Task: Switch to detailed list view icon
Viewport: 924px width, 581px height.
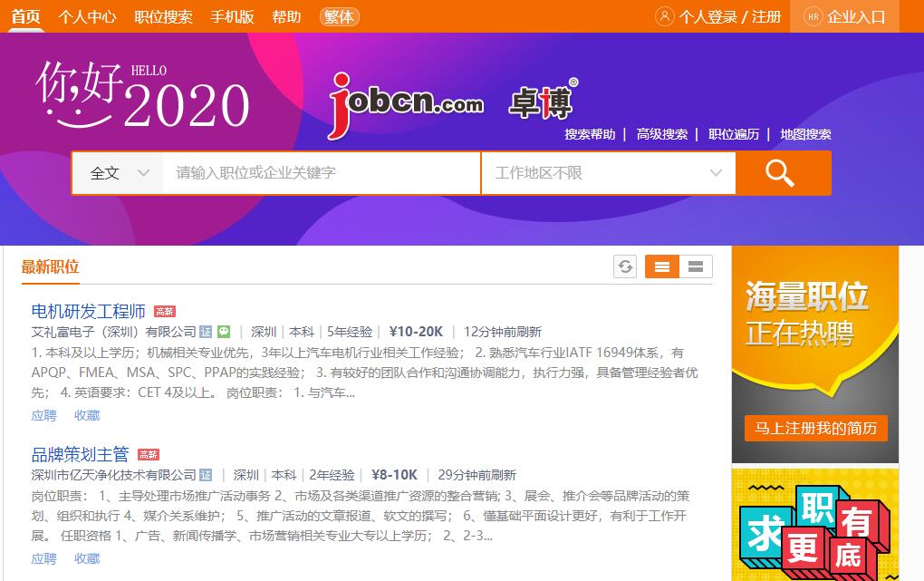Action: tap(662, 266)
